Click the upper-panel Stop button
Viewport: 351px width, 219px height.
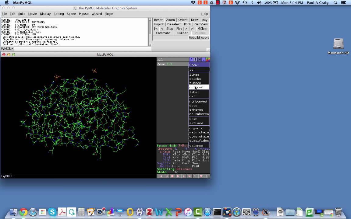[x=170, y=29]
